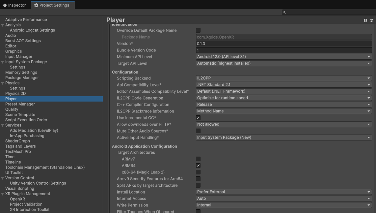
Task: Click the Project Settings gear icon
Action: (36, 5)
